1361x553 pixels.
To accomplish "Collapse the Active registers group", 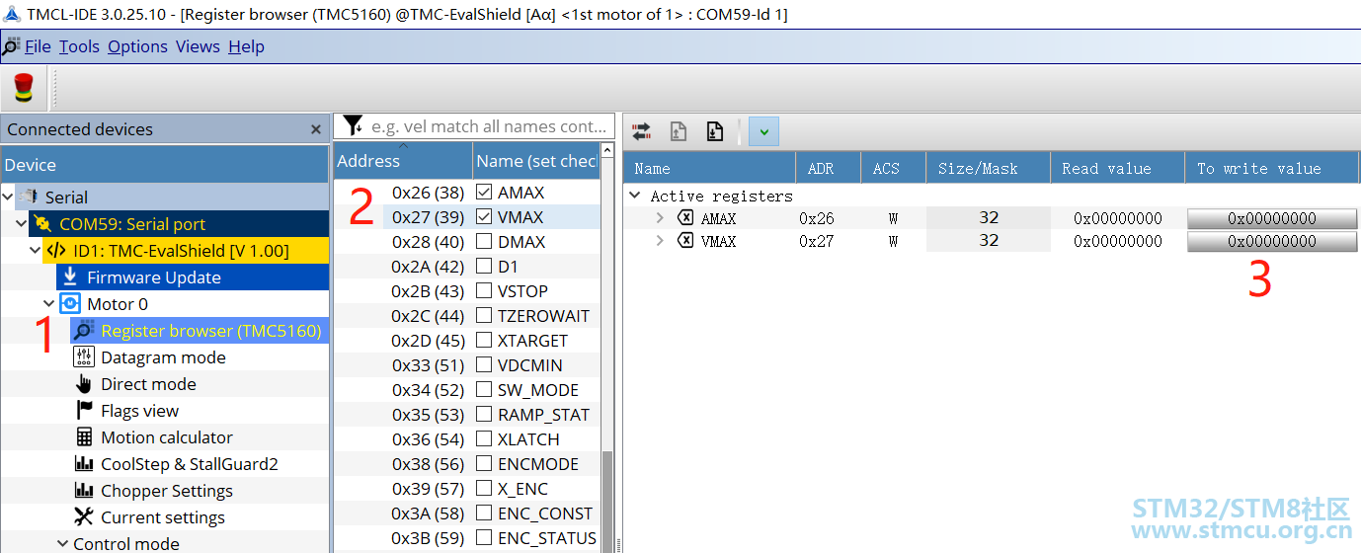I will 635,196.
